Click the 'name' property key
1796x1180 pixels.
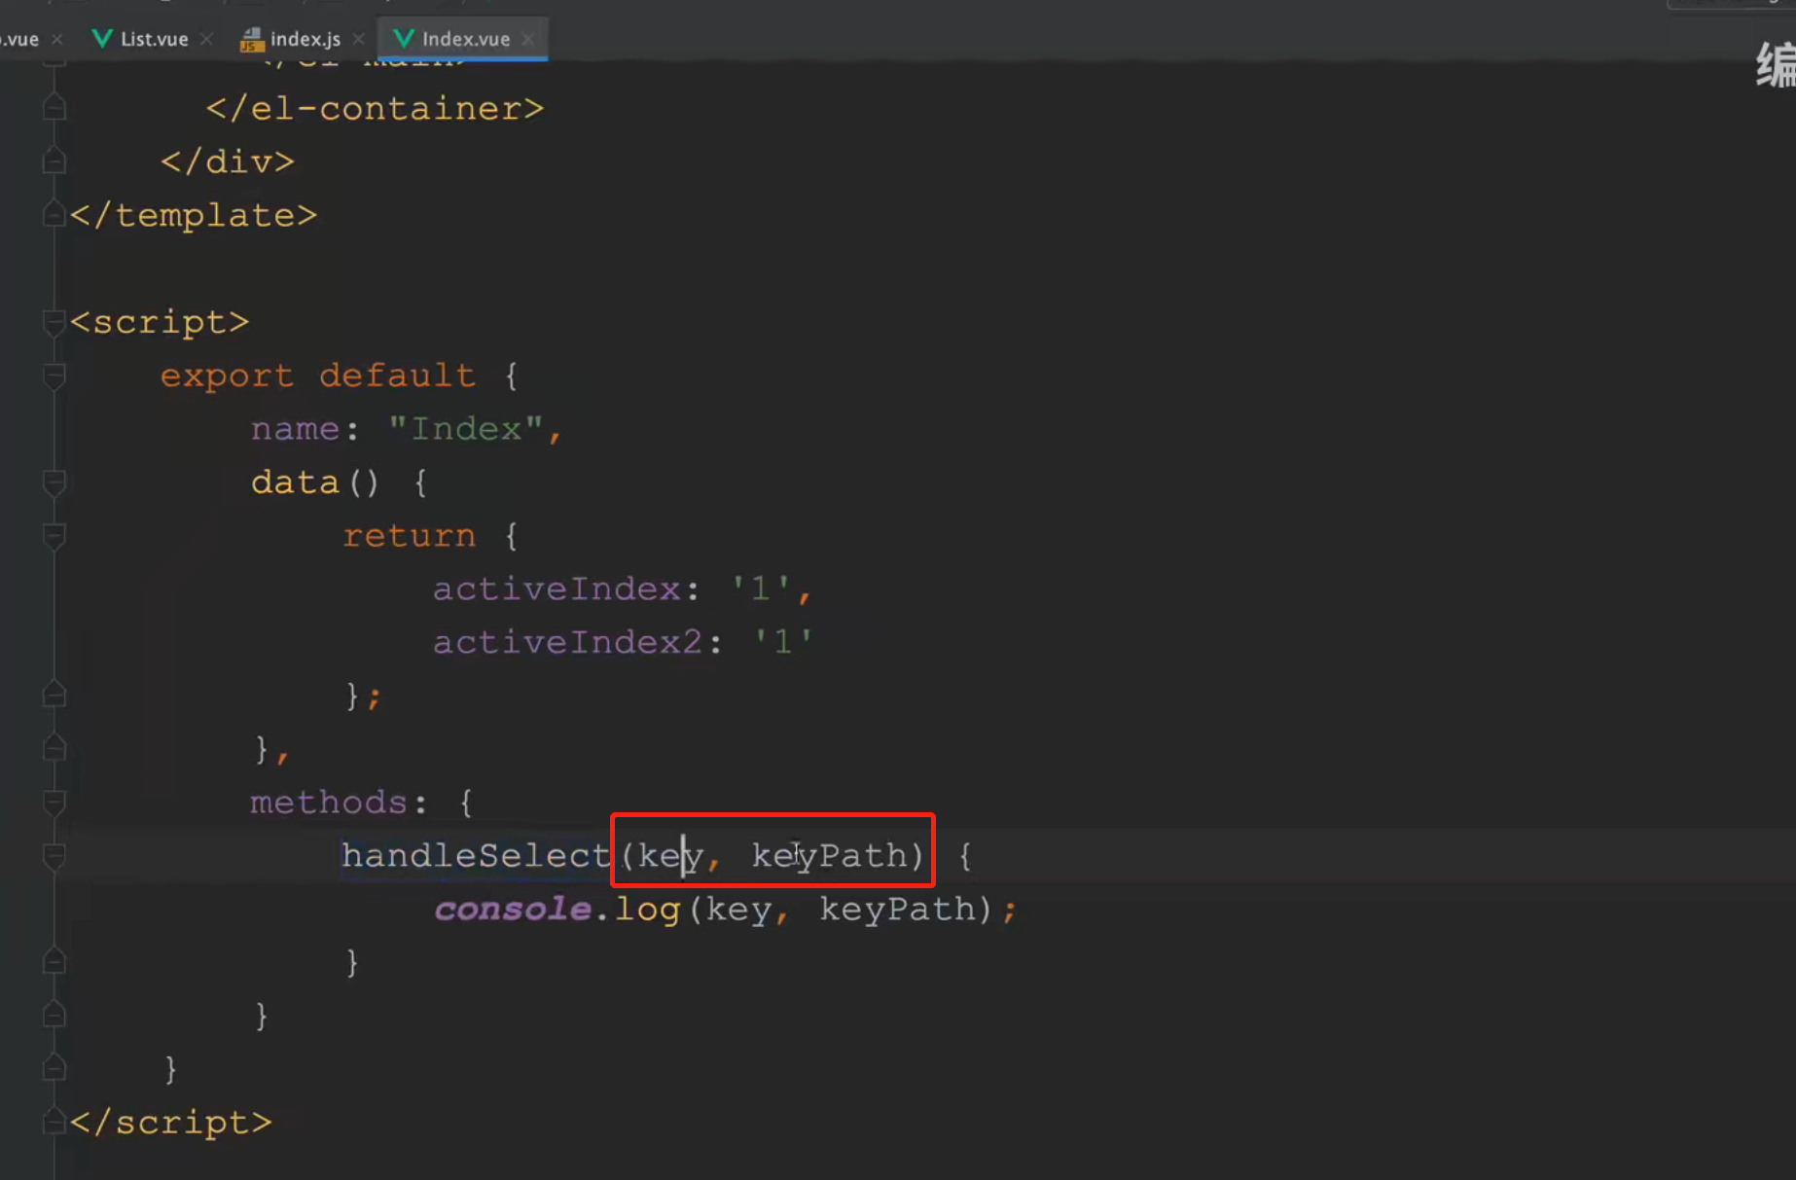coord(296,429)
